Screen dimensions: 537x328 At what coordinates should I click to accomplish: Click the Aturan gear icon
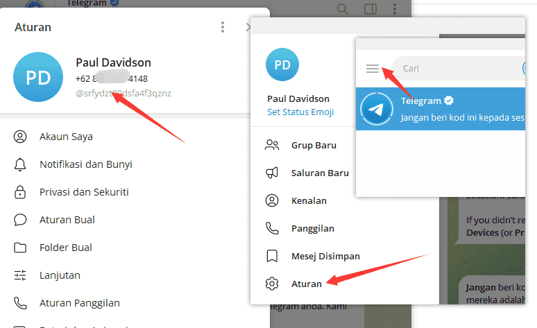pyautogui.click(x=272, y=284)
